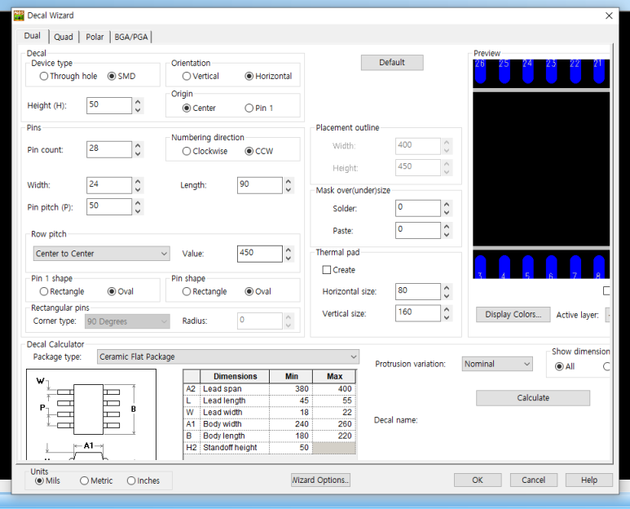Viewport: 630px width, 509px height.
Task: Choose Oval for Pin 1 shape
Action: pos(121,291)
